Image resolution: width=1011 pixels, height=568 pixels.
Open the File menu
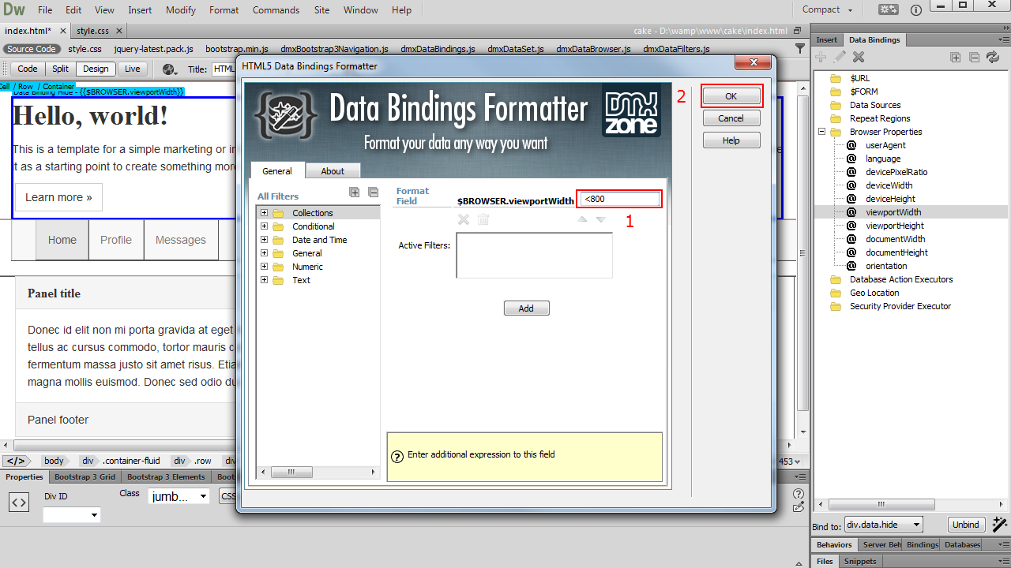[x=45, y=10]
